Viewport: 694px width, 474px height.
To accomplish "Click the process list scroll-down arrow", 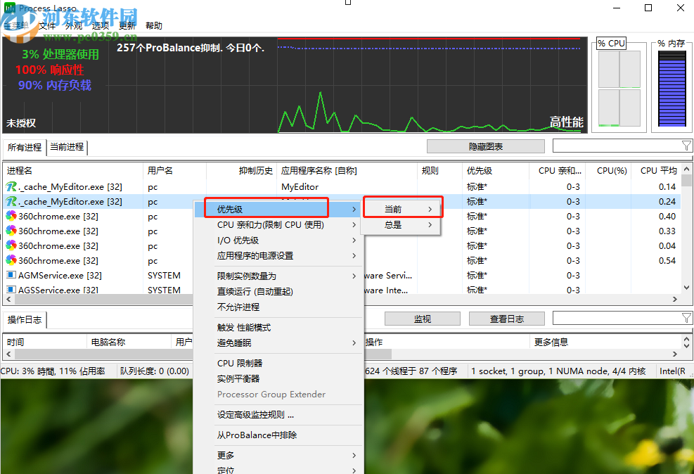I will [x=686, y=288].
